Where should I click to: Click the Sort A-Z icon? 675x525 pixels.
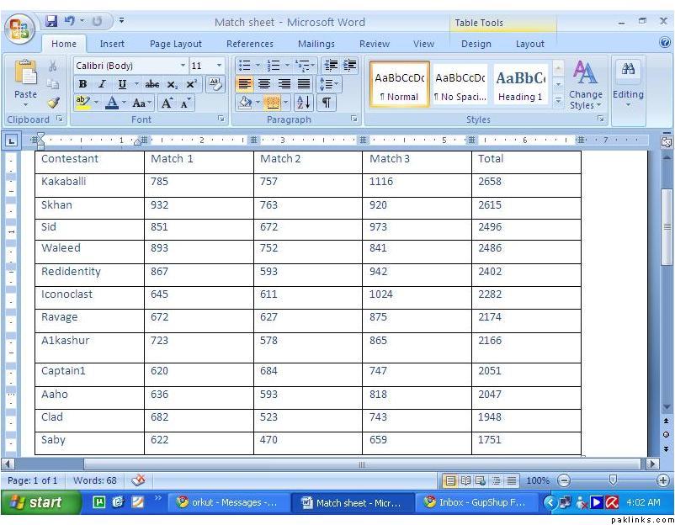coord(304,103)
